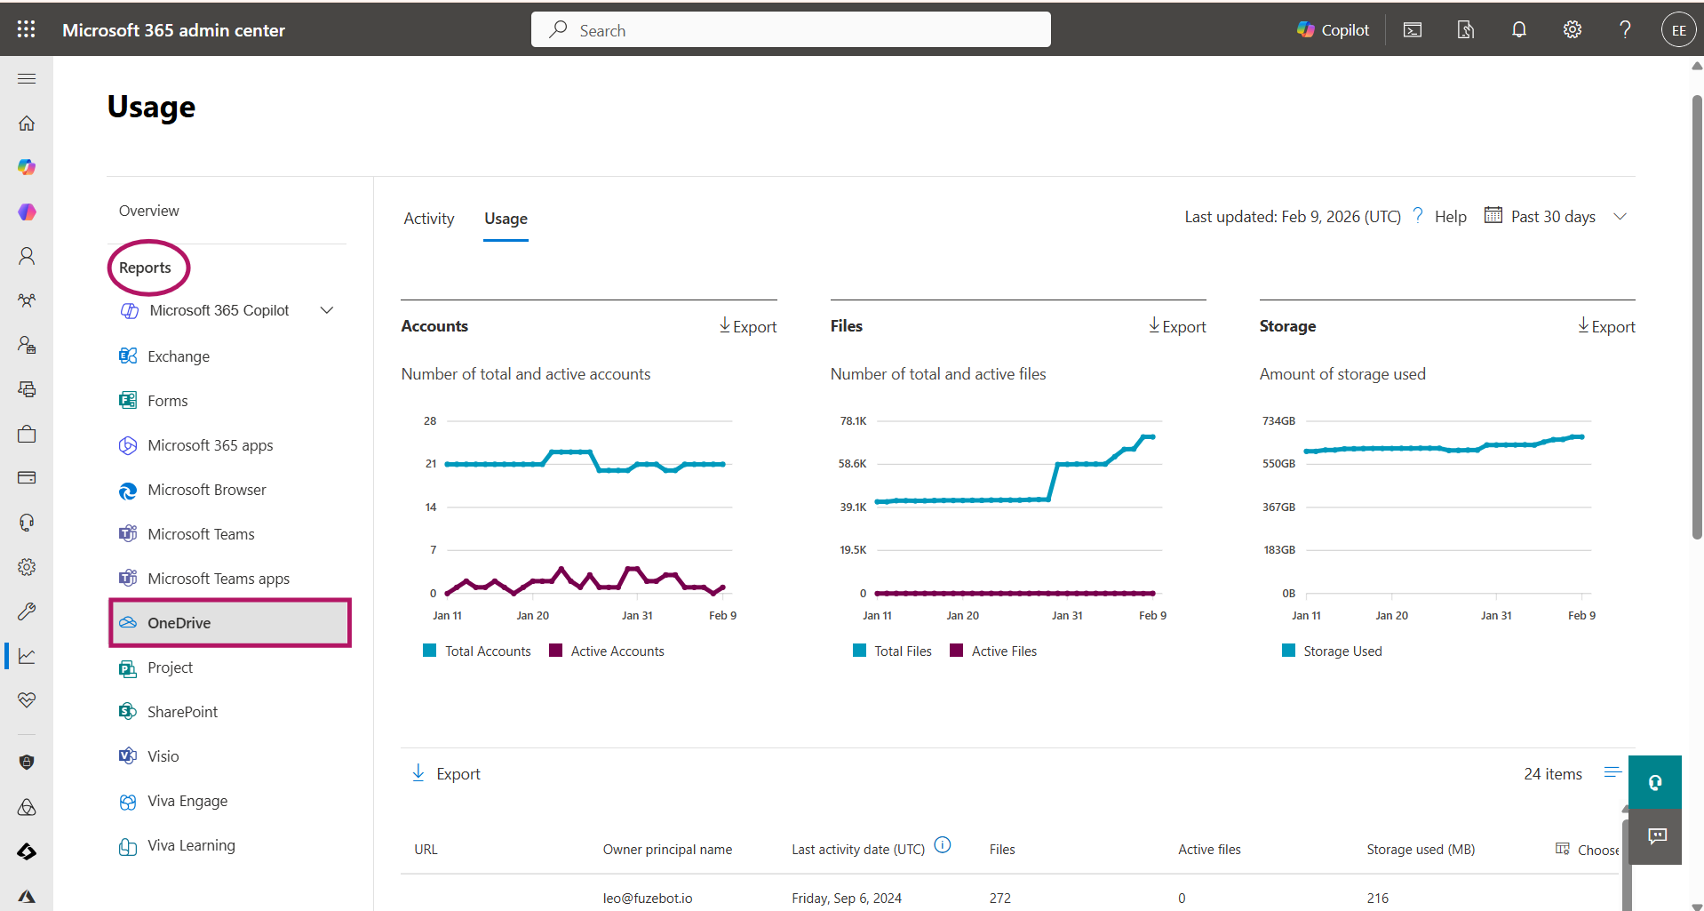This screenshot has height=911, width=1704.
Task: Open the Past 30 days dropdown
Action: (1556, 216)
